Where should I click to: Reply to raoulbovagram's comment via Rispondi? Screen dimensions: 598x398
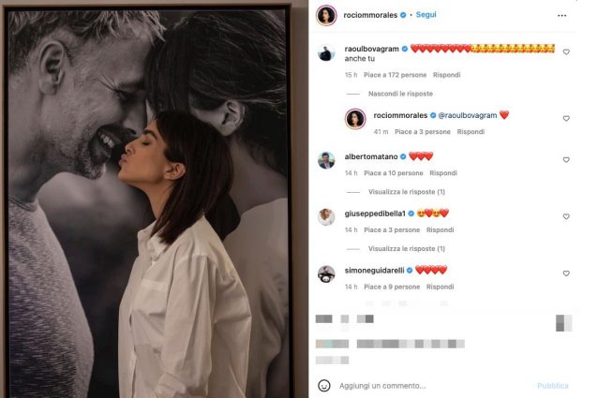click(x=446, y=75)
